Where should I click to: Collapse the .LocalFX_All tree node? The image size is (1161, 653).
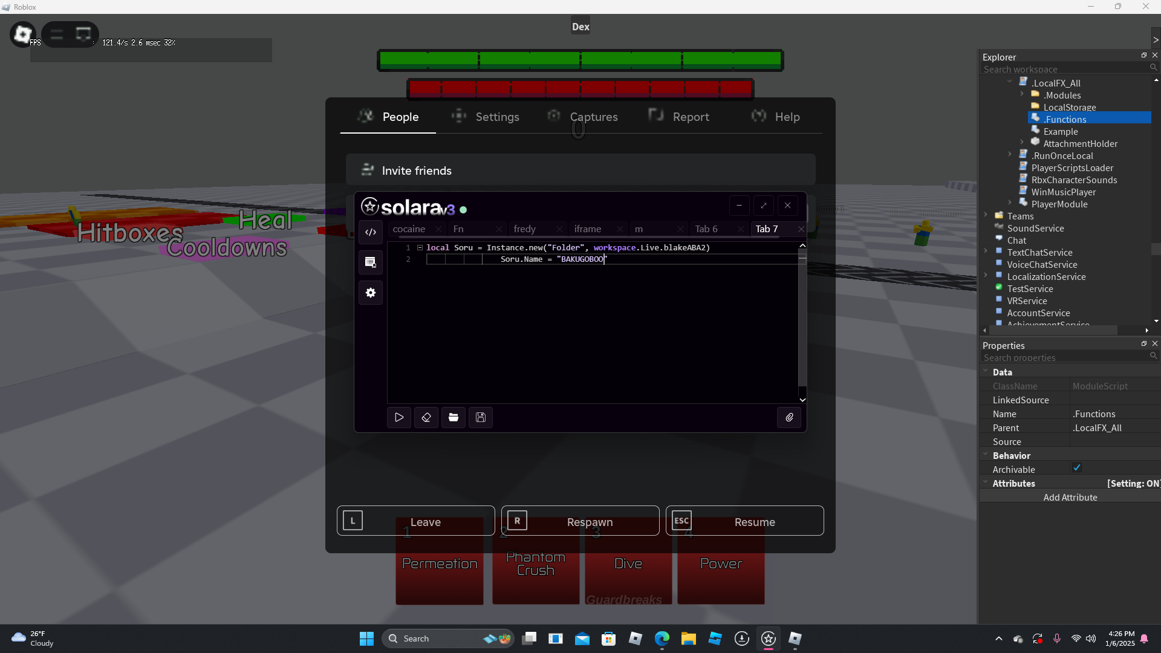point(1010,82)
